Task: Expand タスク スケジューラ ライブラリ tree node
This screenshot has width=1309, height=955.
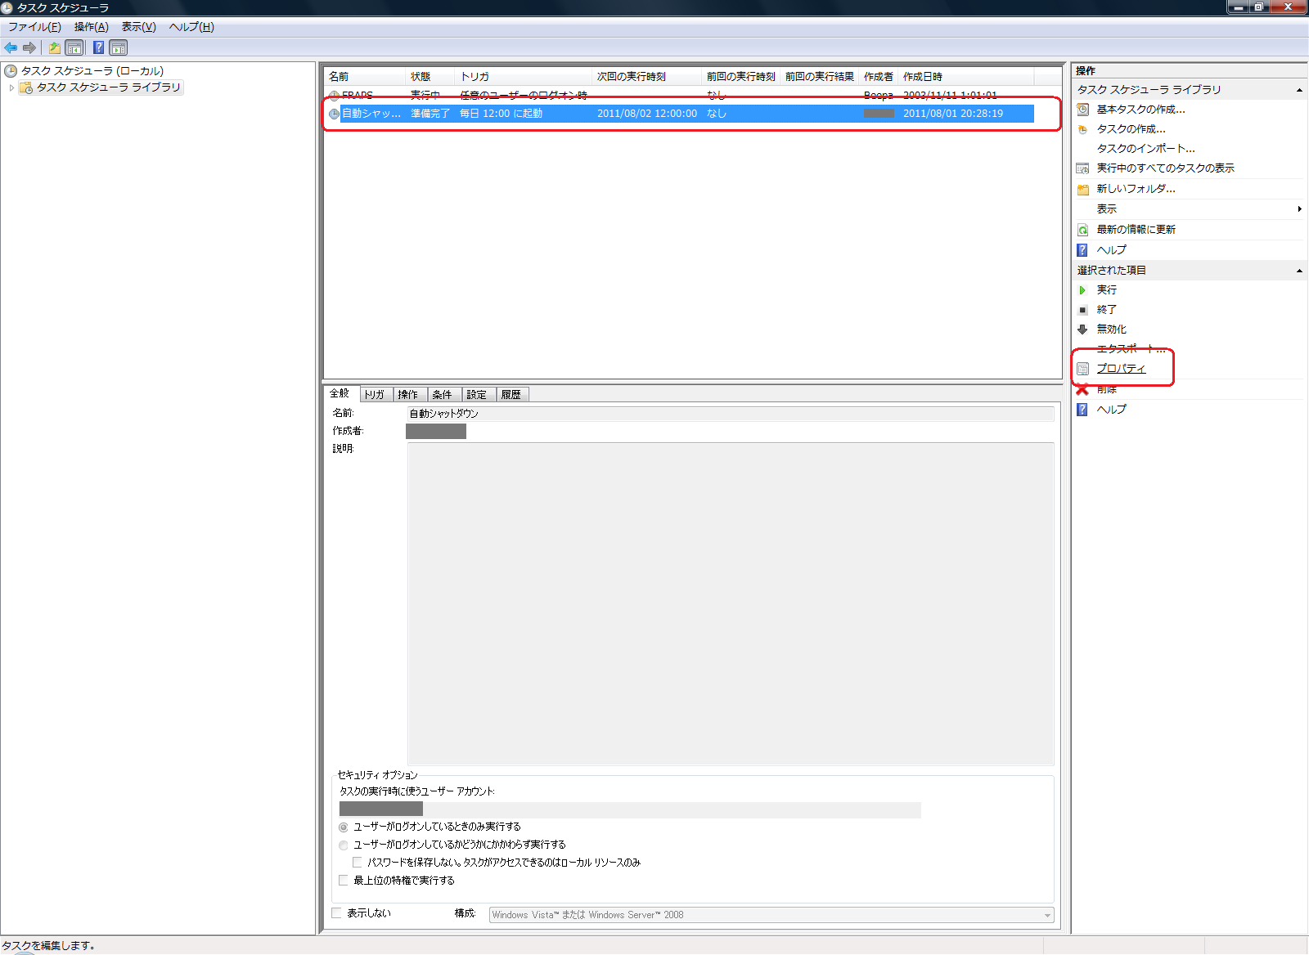Action: tap(11, 87)
